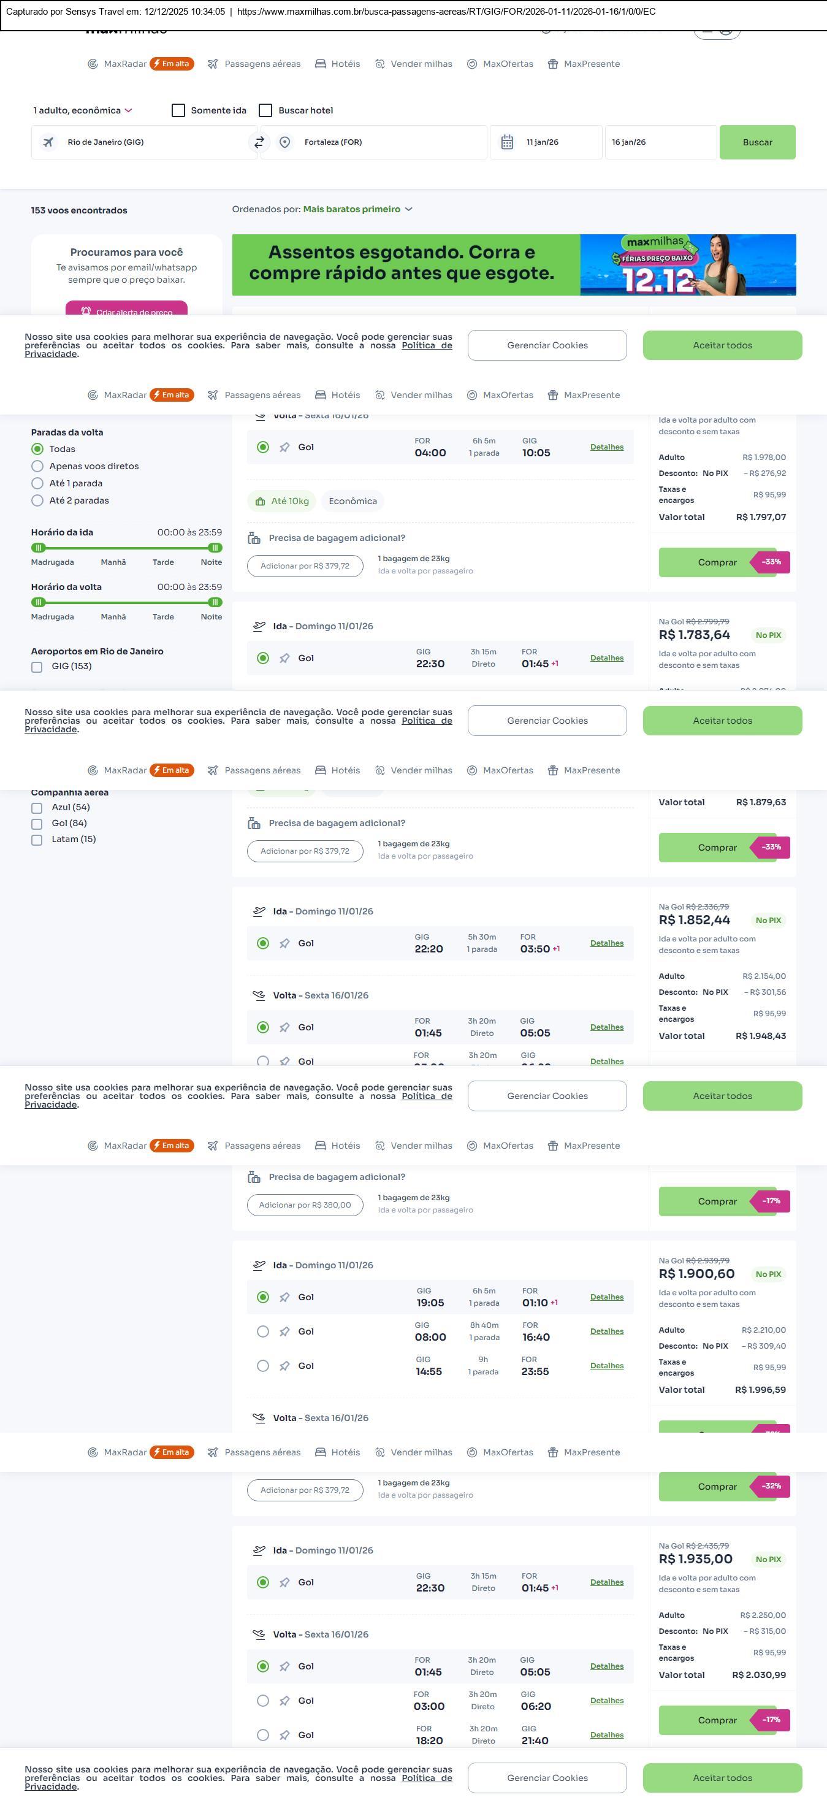Click left handle of Horário da ida slider
Viewport: 827px width, 1808px height.
(x=39, y=548)
